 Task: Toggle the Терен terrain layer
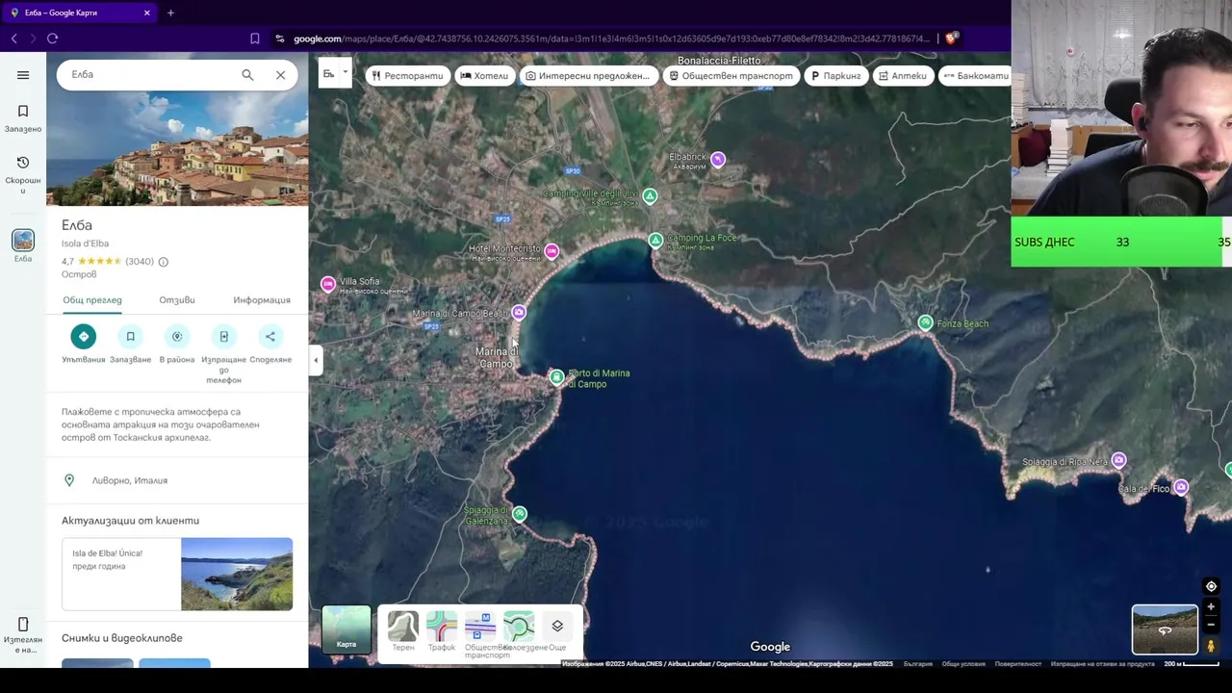point(403,631)
